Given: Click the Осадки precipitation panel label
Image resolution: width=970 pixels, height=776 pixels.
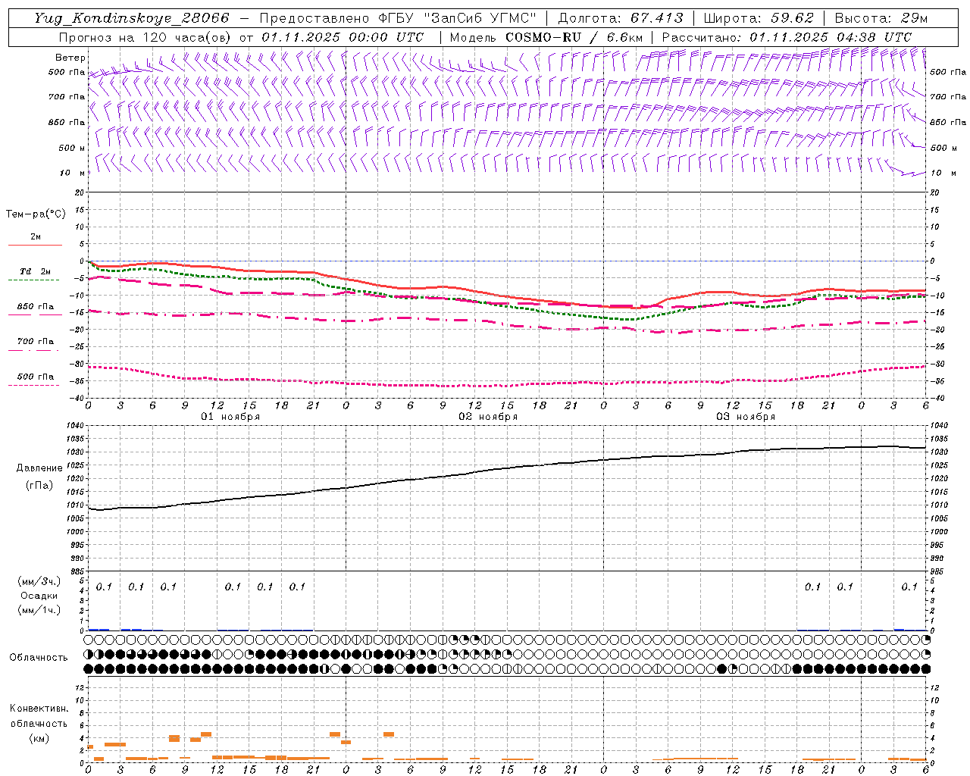Looking at the screenshot, I should point(39,596).
